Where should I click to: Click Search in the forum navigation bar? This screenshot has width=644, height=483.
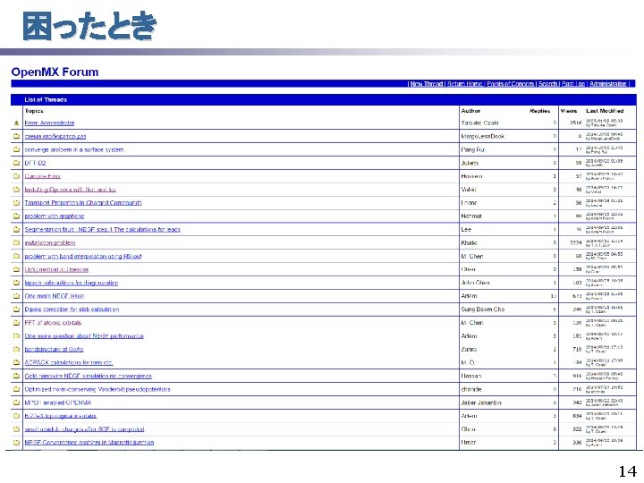pyautogui.click(x=548, y=84)
